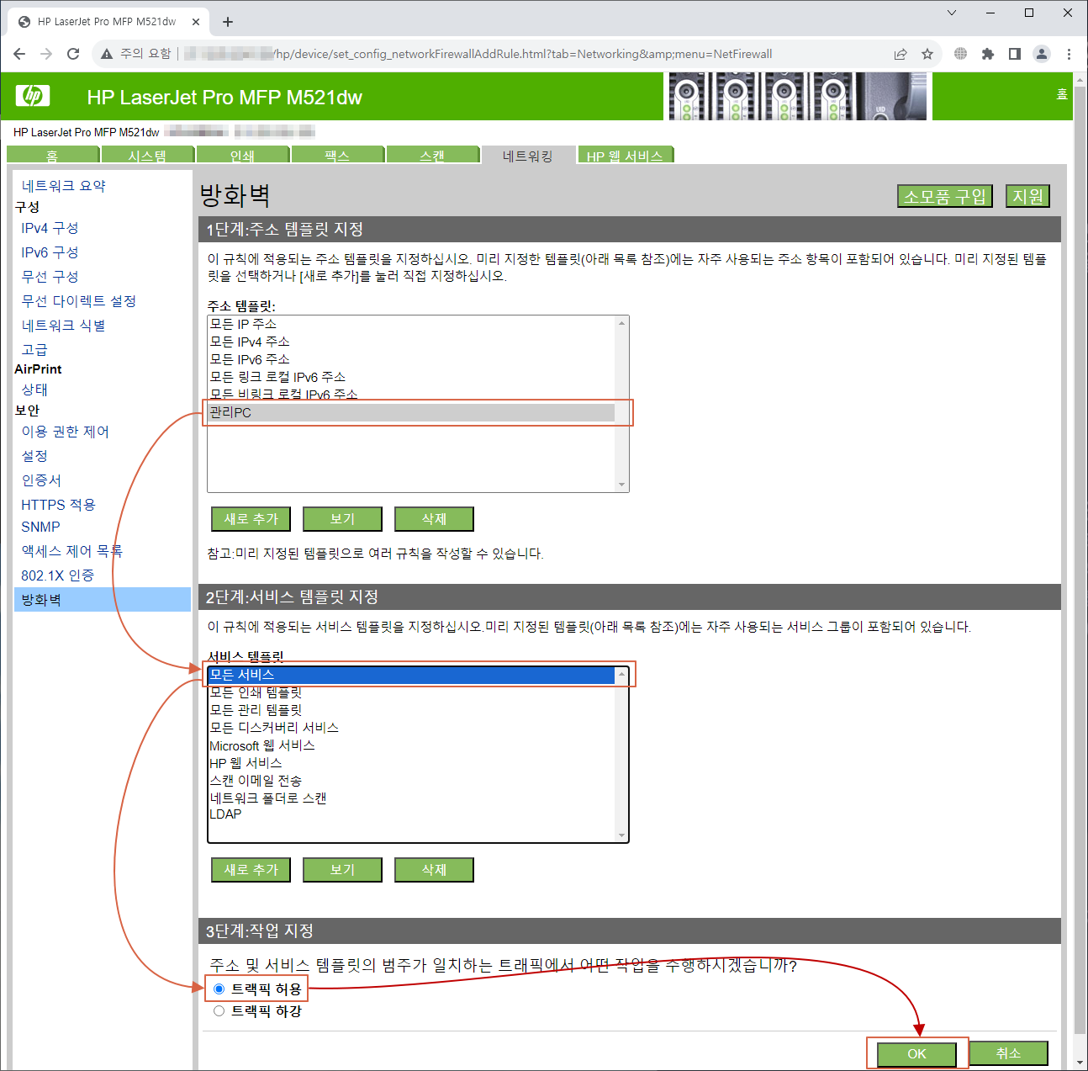The height and width of the screenshot is (1071, 1088).
Task: Click the 취소 cancel button
Action: 1008,1053
